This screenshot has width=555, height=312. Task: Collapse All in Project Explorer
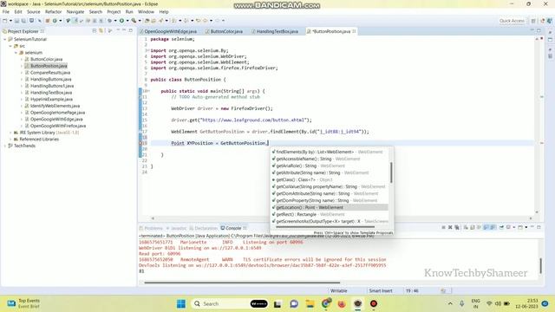[95, 31]
